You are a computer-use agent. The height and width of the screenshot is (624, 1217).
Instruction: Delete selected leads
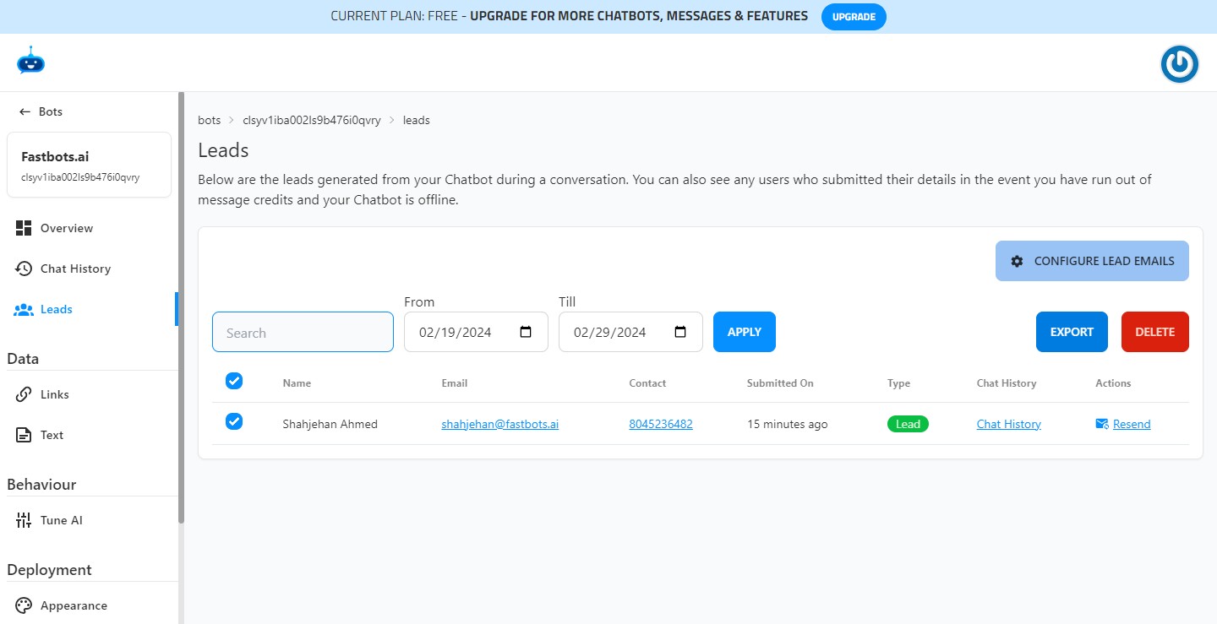[x=1155, y=332]
